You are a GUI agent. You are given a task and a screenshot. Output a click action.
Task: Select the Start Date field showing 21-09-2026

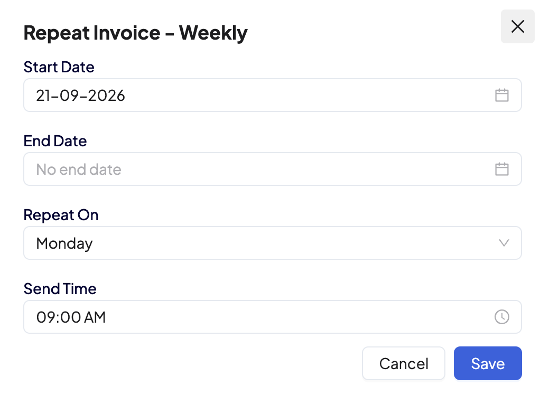point(273,95)
